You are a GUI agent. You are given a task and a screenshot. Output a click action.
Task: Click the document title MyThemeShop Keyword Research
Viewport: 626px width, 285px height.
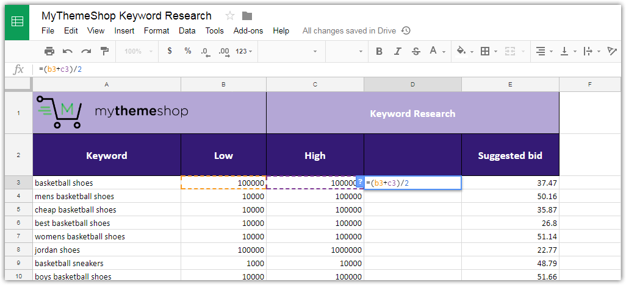pyautogui.click(x=126, y=16)
